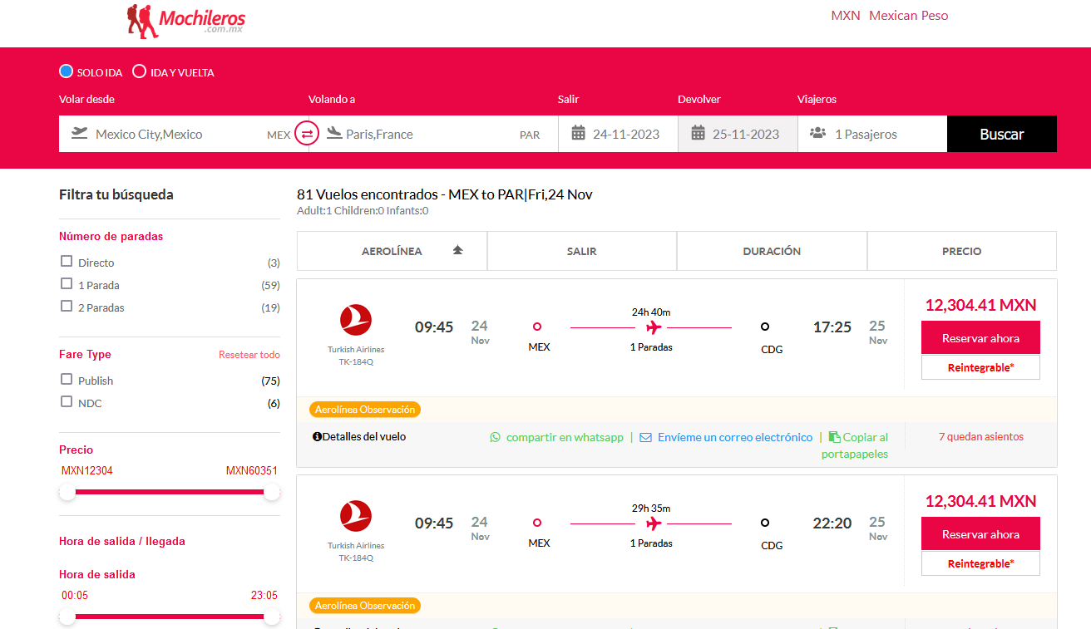Open the Mochileros logo homepage
1091x629 pixels.
tap(186, 21)
